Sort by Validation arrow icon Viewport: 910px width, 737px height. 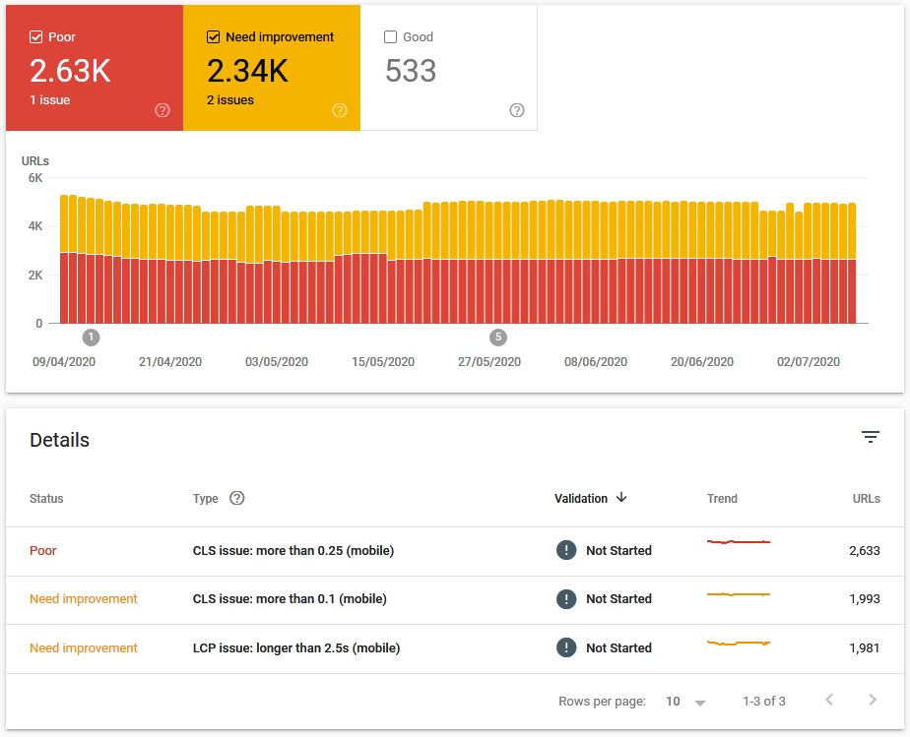[x=621, y=498]
